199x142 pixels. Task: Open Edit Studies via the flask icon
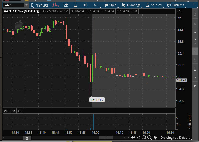tap(76, 5)
